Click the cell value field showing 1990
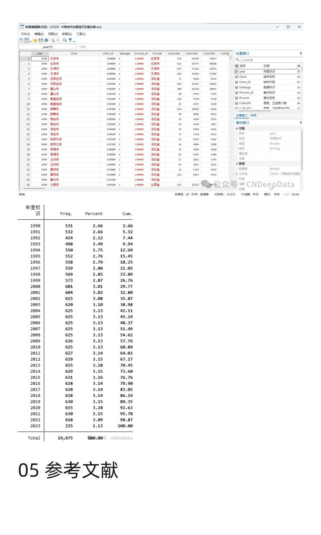321x535 pixels. pos(190,47)
